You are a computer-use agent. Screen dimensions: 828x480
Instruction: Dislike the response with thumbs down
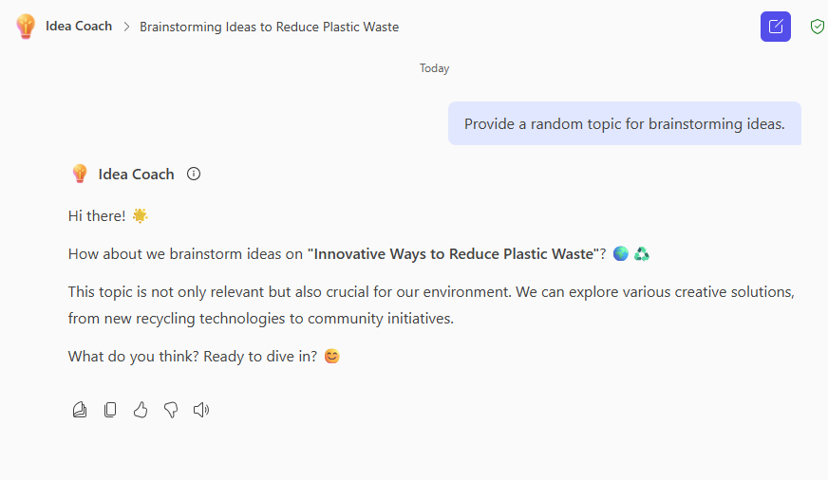tap(171, 410)
